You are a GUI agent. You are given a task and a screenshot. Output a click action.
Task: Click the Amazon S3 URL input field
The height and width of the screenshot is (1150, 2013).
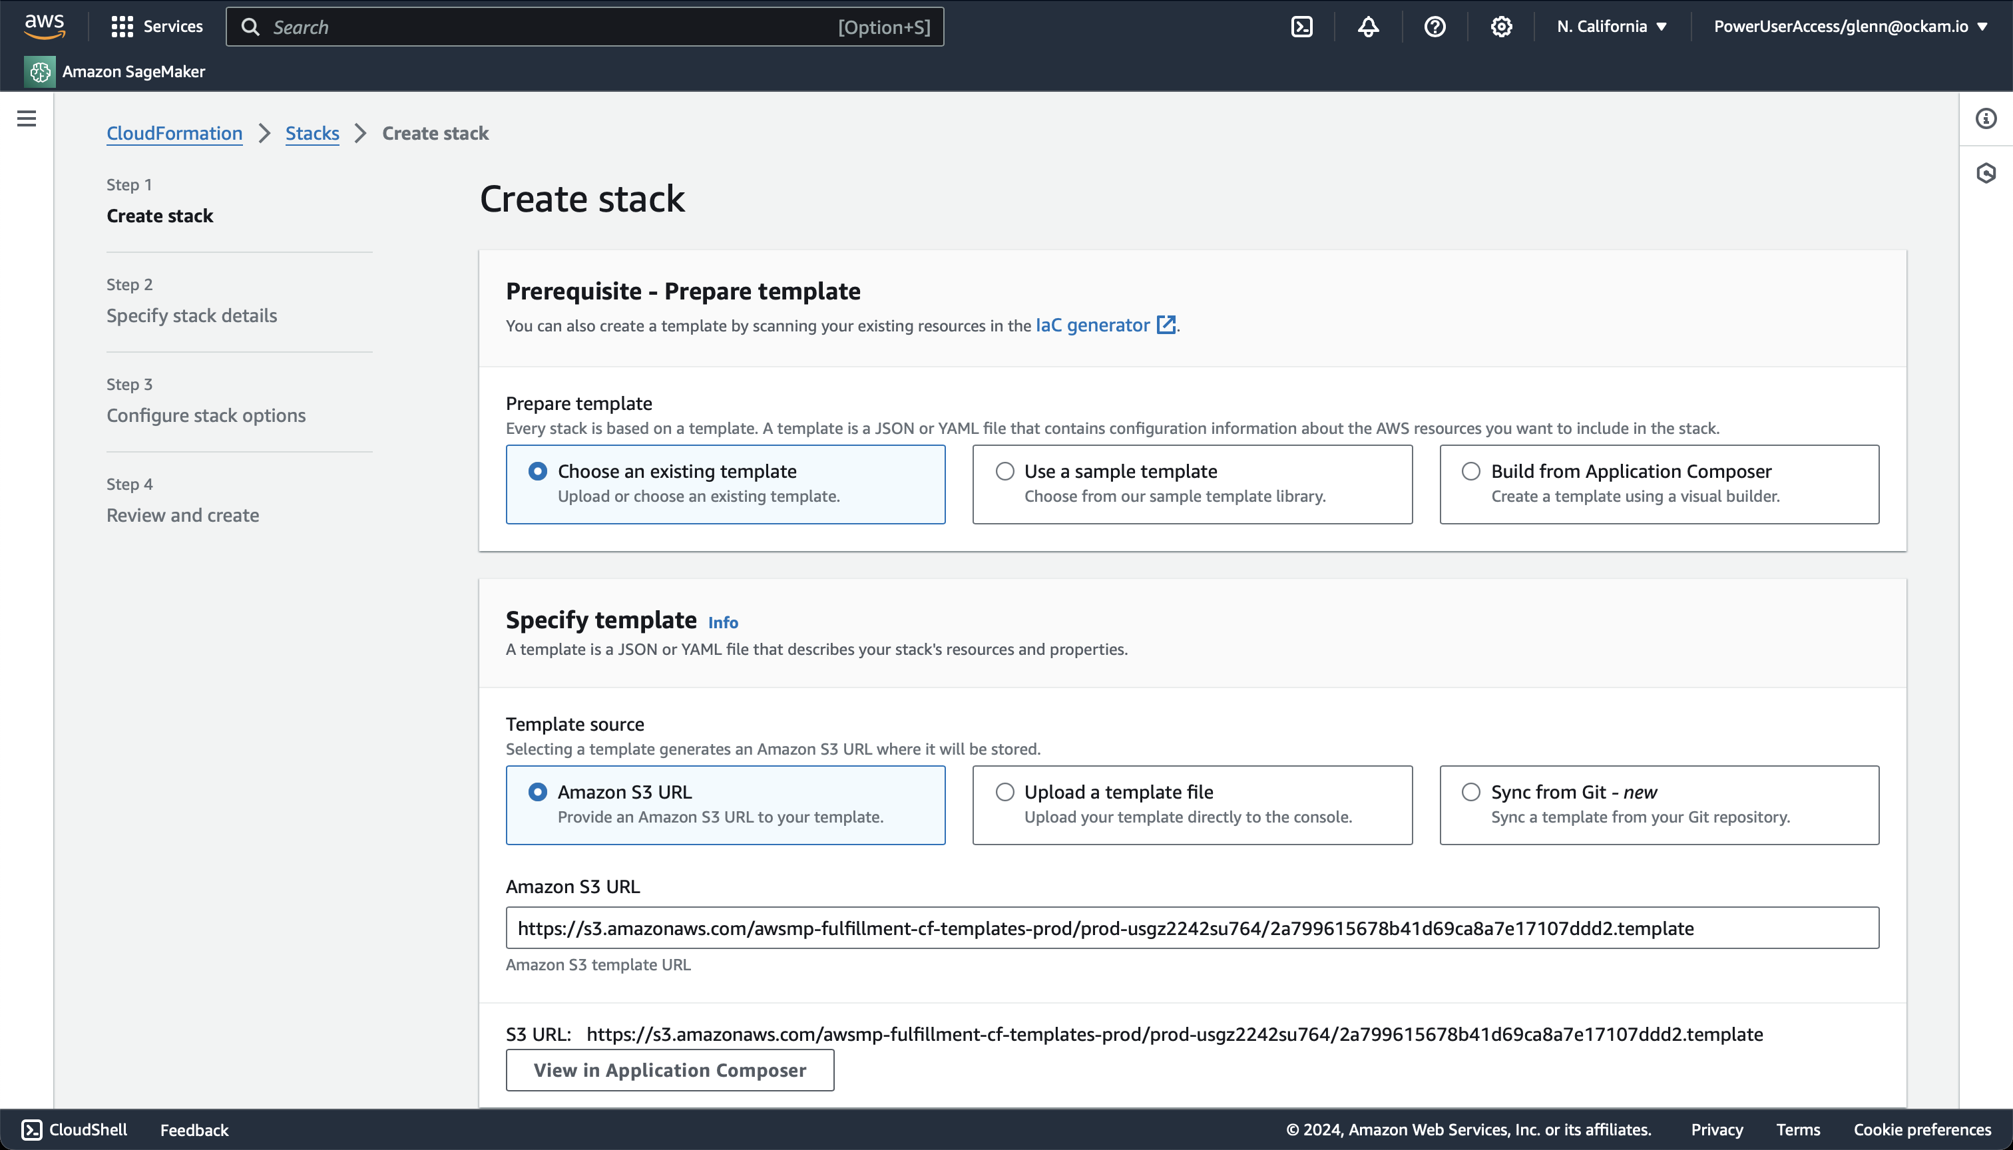1192,928
